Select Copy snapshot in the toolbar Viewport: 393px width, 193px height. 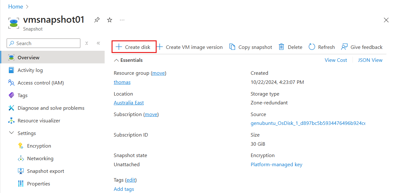[x=251, y=47]
